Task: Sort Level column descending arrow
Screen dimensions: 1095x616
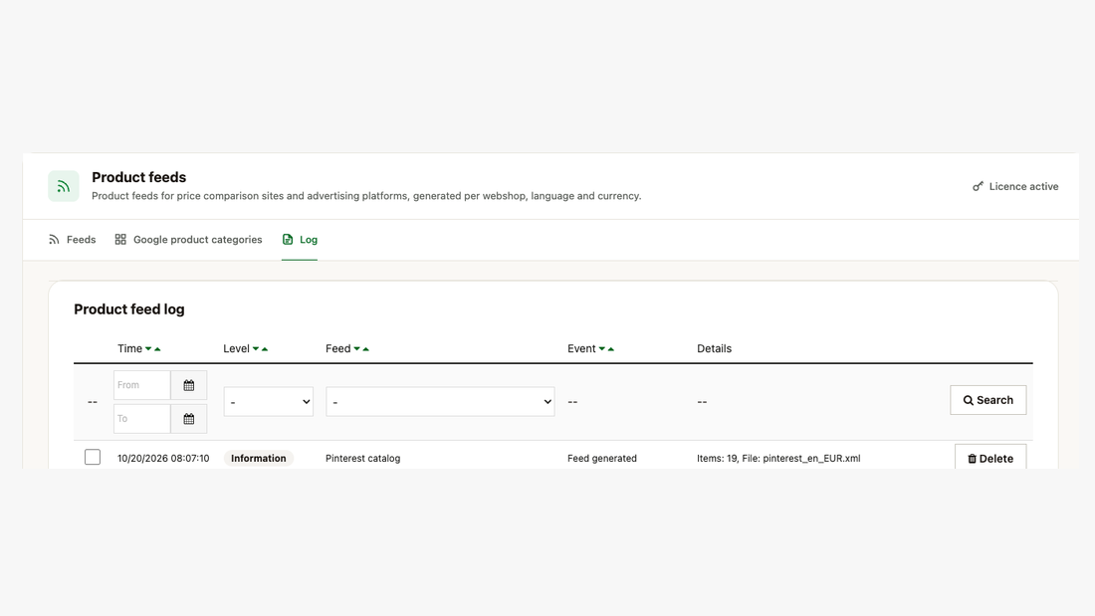Action: [256, 349]
